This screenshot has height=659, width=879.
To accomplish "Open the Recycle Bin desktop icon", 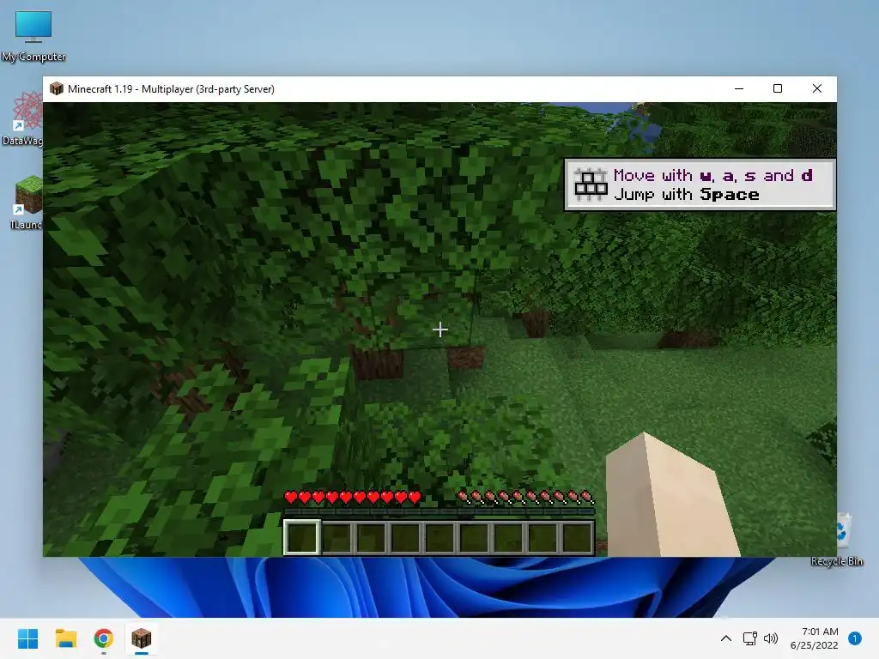I will pyautogui.click(x=840, y=539).
